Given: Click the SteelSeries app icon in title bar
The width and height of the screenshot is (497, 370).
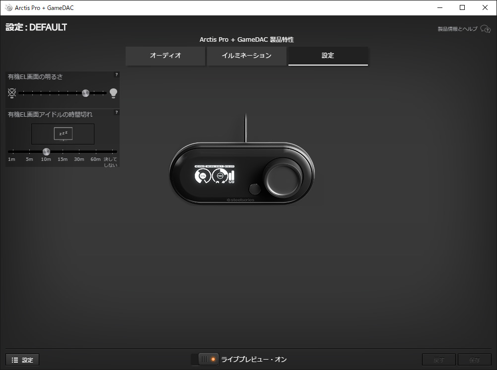Looking at the screenshot, I should [x=8, y=7].
